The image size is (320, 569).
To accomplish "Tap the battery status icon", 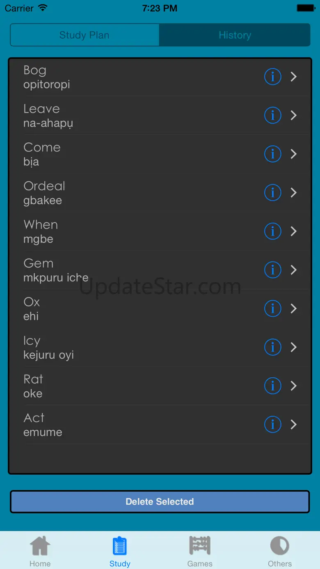I will 305,8.
